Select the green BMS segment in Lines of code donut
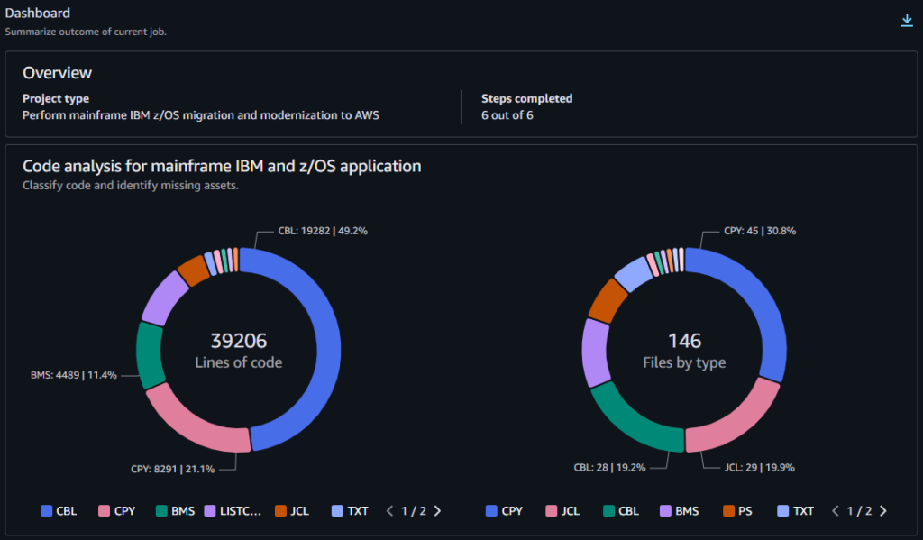923x540 pixels. [150, 353]
